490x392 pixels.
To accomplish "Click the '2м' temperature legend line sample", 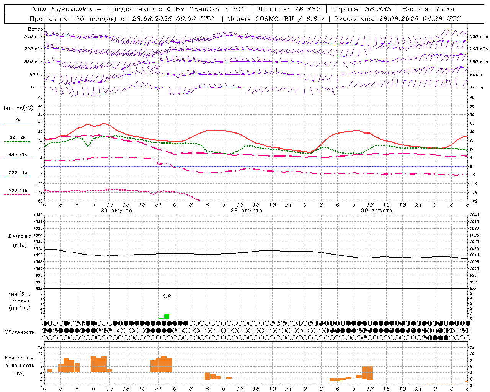I will (x=18, y=124).
